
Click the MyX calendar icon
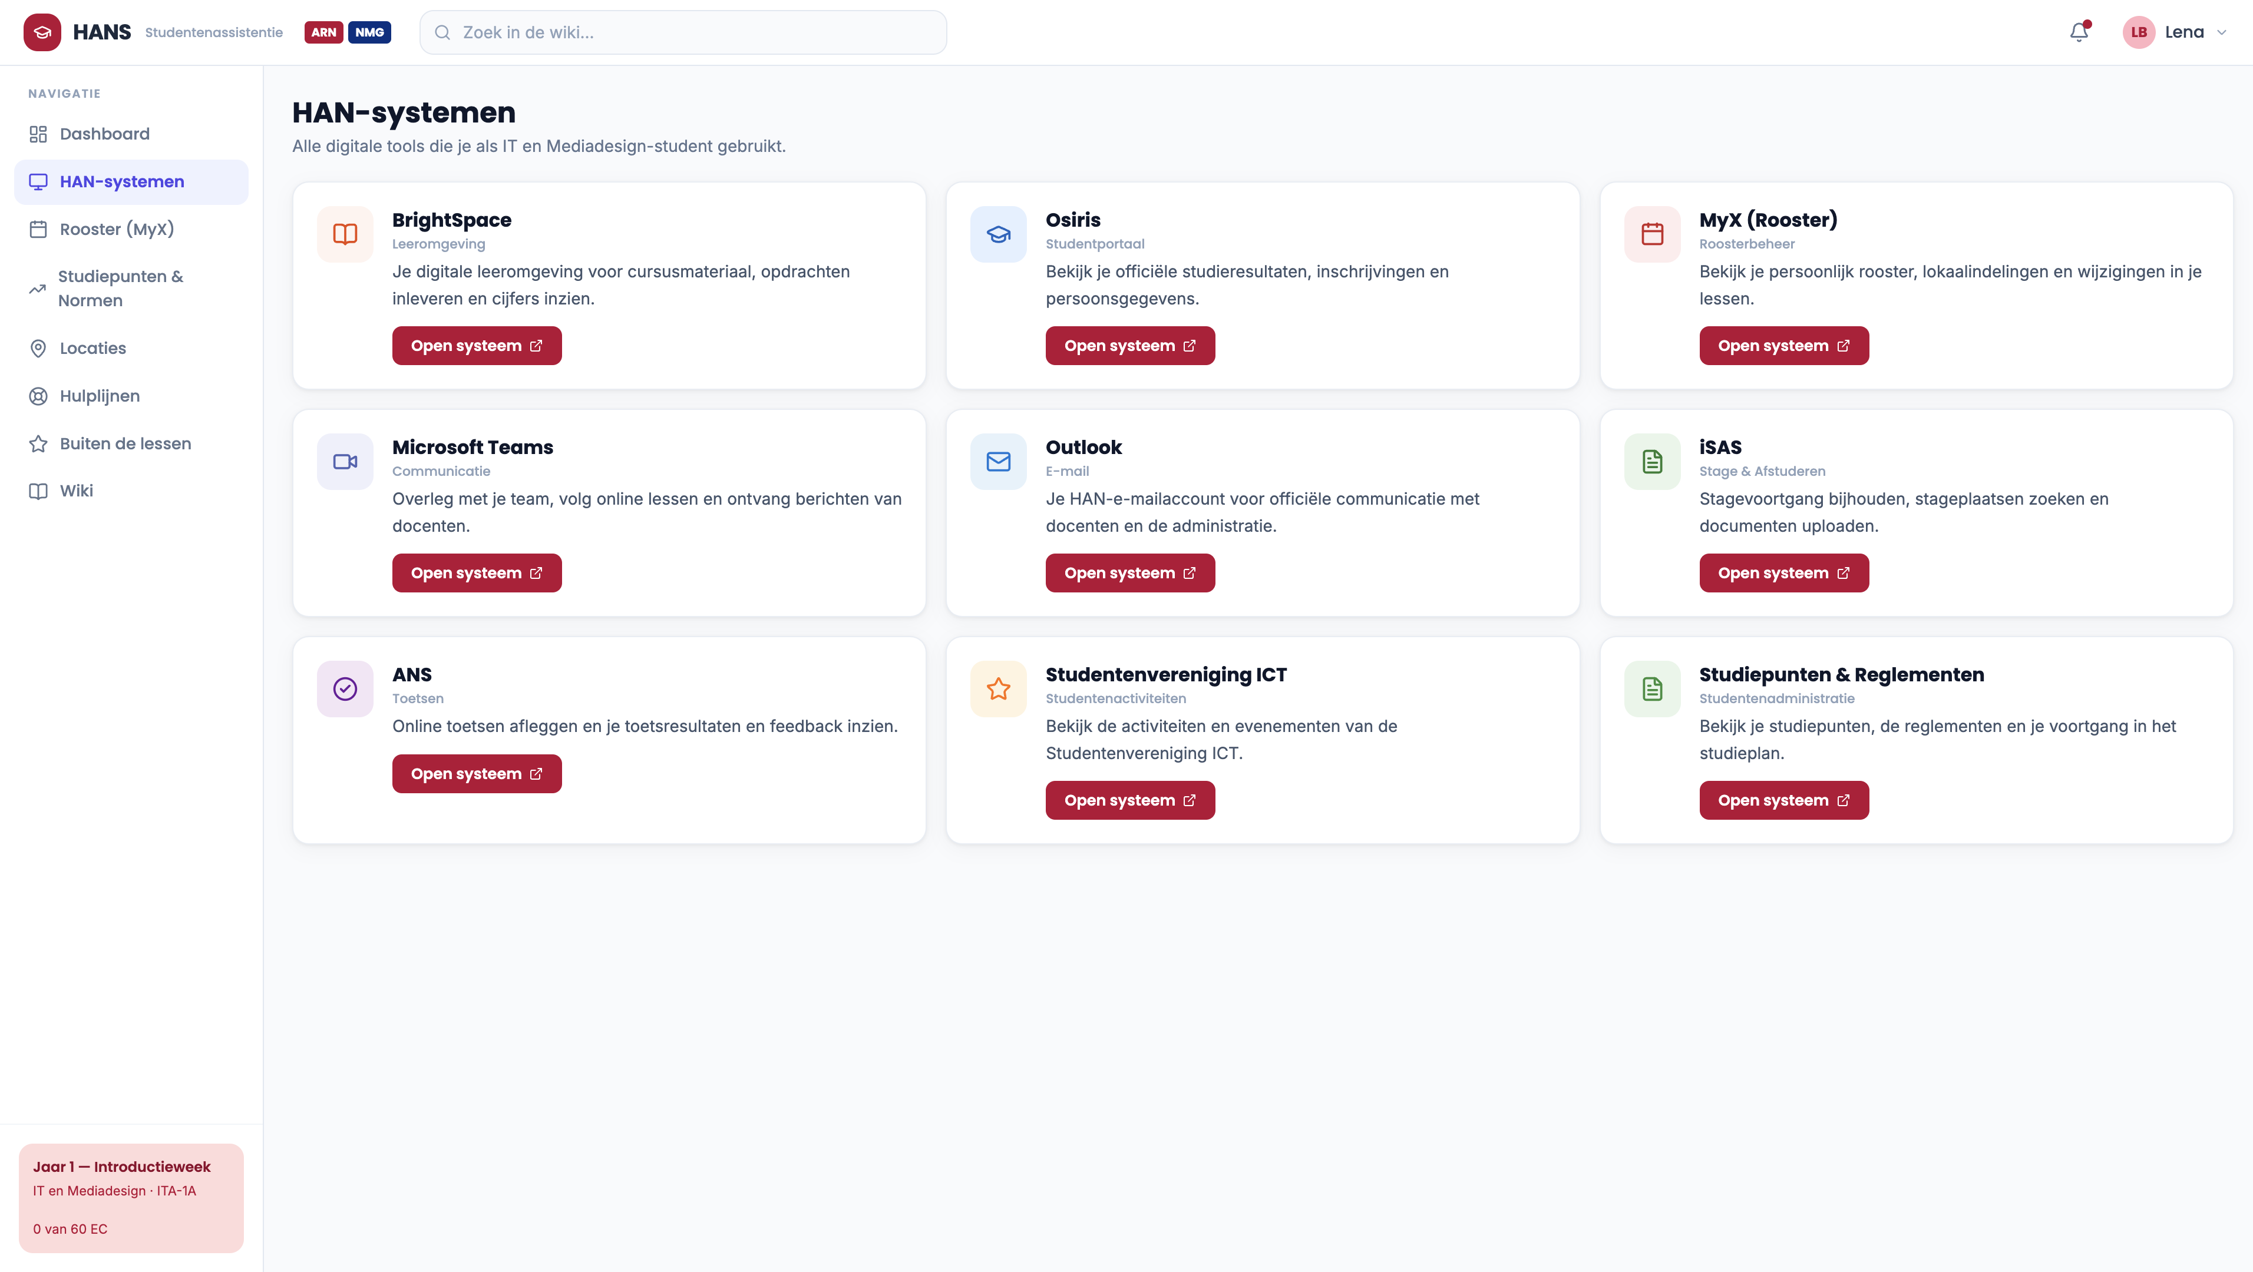click(1652, 234)
